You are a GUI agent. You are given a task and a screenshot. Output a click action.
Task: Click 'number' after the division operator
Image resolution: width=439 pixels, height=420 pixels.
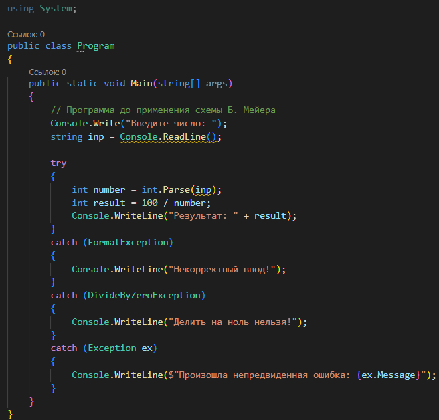190,203
